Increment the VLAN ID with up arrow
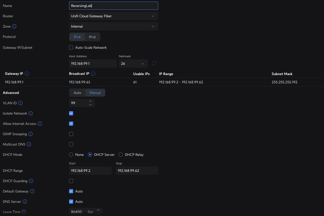324x216 pixels. (90, 101)
